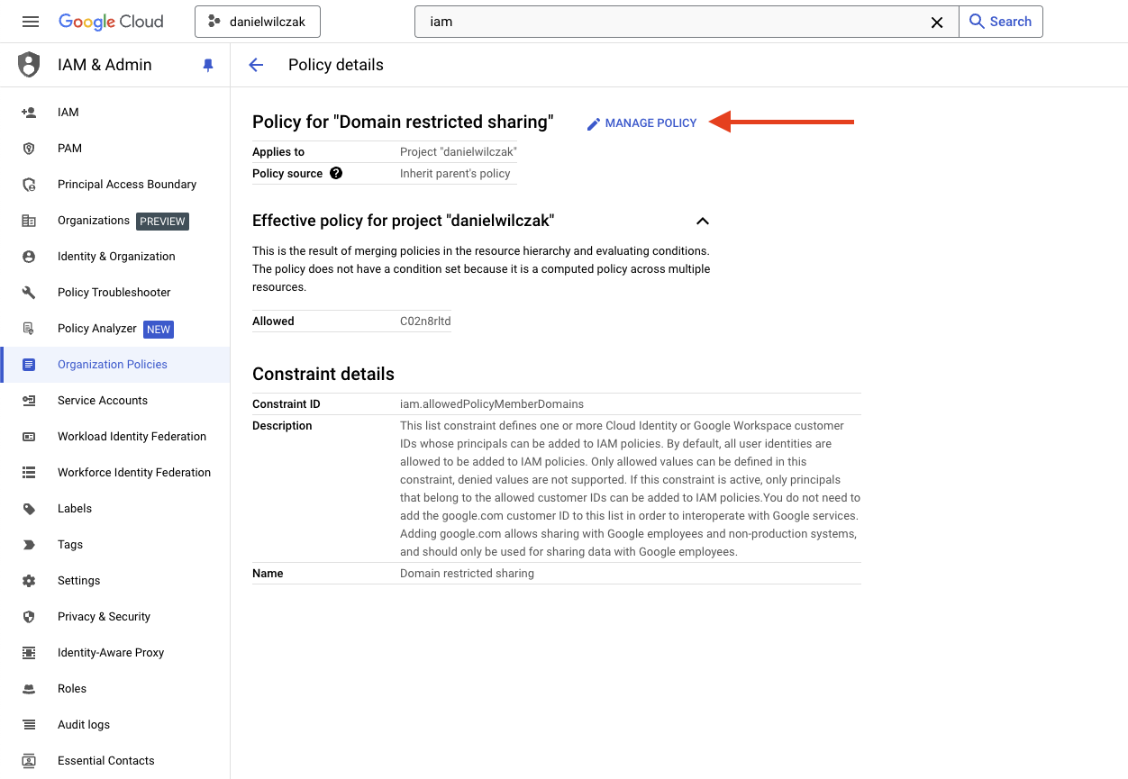Screen dimensions: 1128x779
Task: Click the Google Cloud logo
Action: 111,22
